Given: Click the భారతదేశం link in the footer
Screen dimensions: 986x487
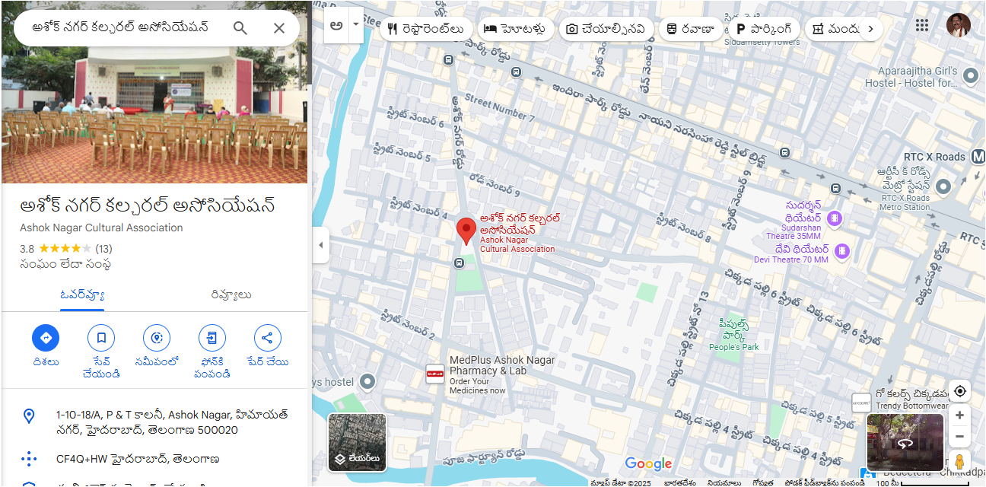Looking at the screenshot, I should point(679,482).
